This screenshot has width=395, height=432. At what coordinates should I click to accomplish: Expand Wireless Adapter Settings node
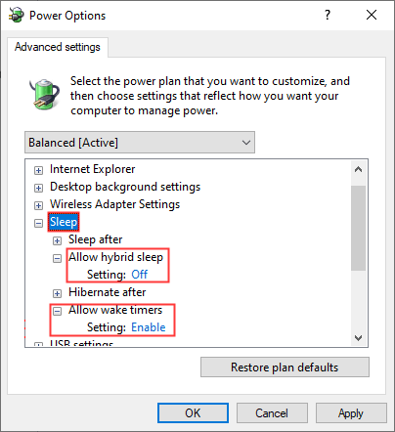[x=38, y=205]
